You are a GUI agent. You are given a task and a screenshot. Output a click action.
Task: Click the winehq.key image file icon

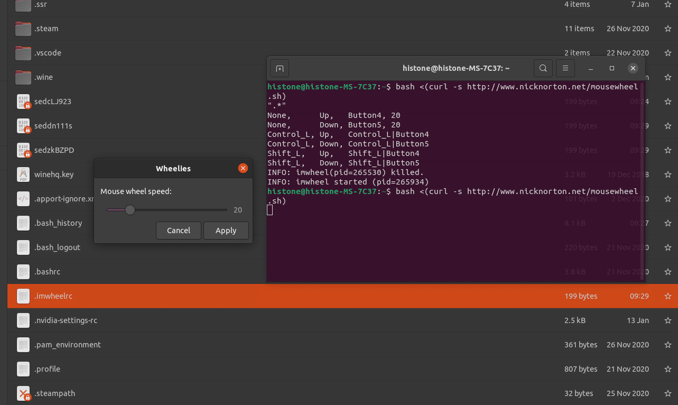tap(23, 174)
